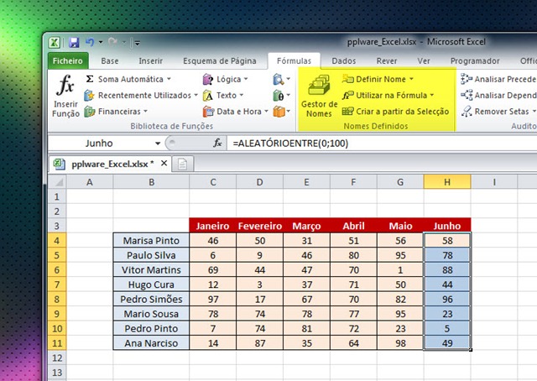Viewport: 537px width, 381px height.
Task: Select row 12 header
Action: click(x=57, y=358)
